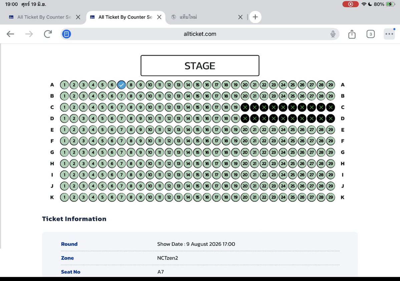Click the NCTzen2 zone value
Image resolution: width=400 pixels, height=281 pixels.
coord(167,258)
